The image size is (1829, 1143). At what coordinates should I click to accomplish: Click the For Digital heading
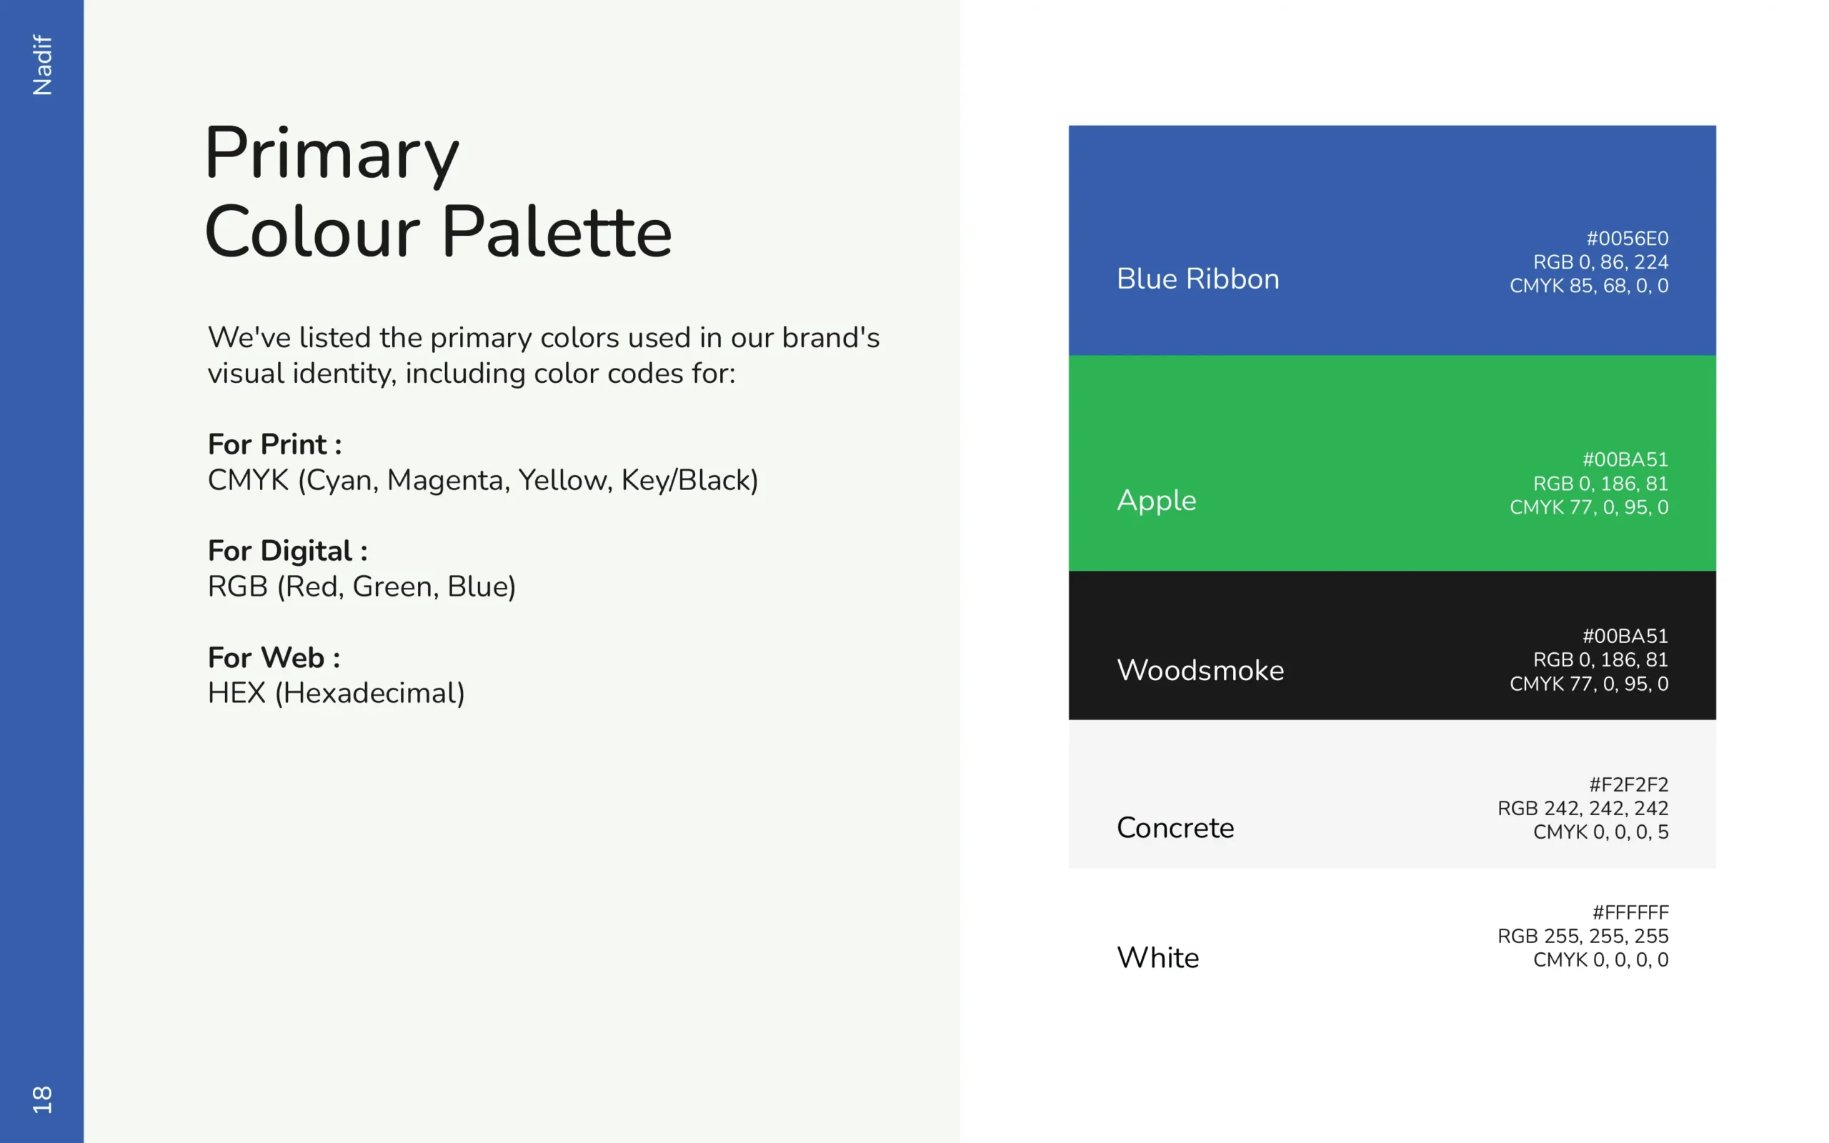[287, 551]
